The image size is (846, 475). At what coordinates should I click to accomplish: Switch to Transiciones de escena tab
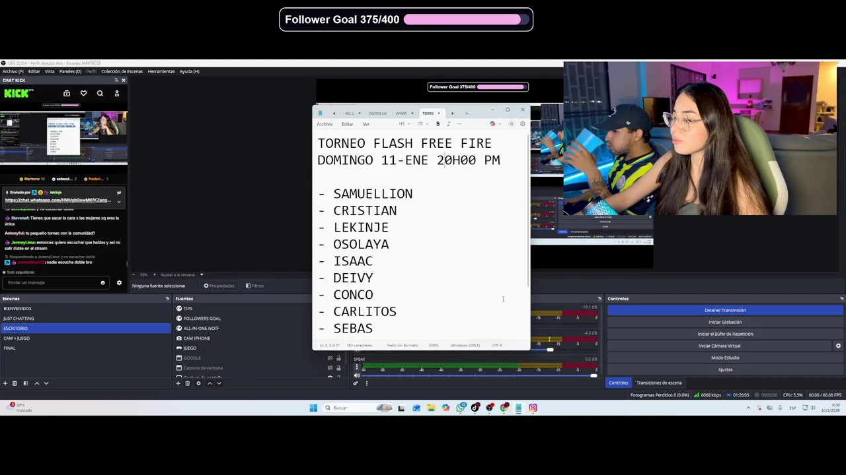coord(659,383)
